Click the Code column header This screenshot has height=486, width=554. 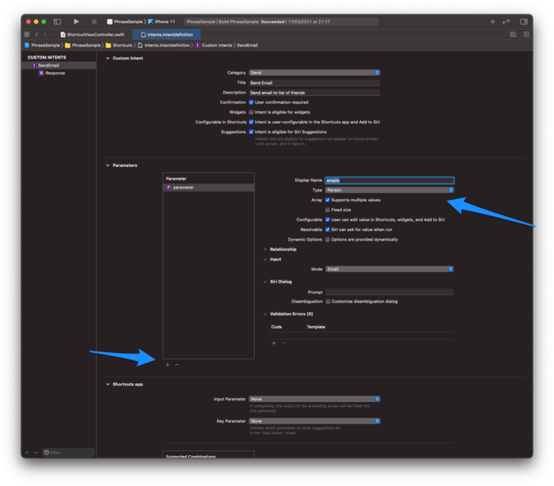(276, 327)
